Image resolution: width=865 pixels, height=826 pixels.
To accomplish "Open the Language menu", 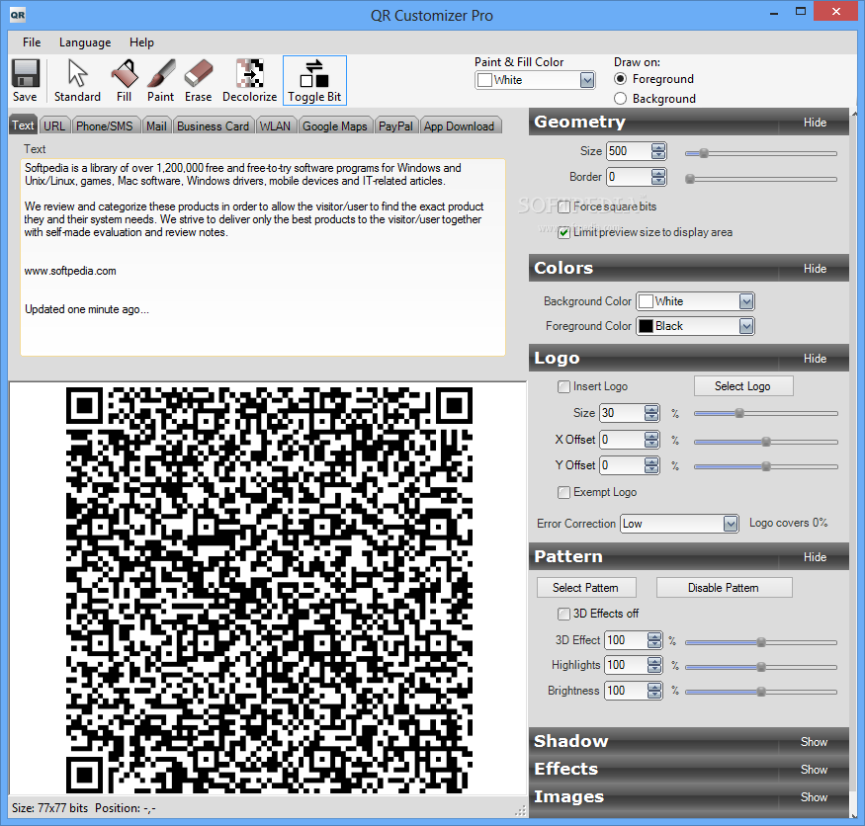I will [85, 42].
